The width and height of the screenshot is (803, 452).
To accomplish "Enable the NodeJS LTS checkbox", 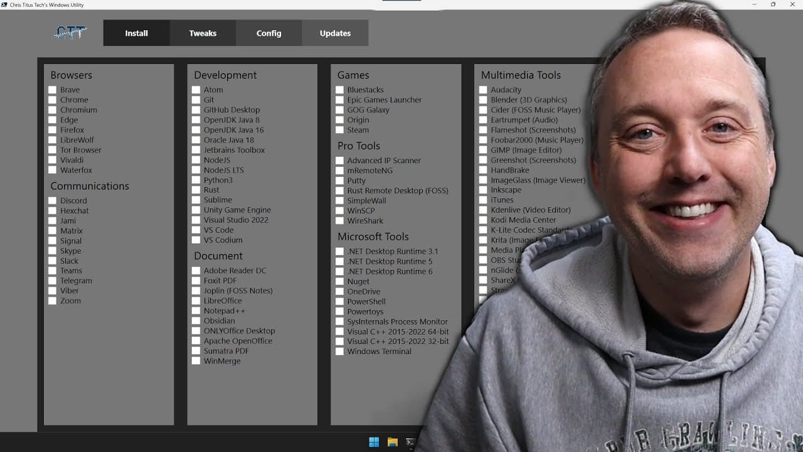I will pyautogui.click(x=196, y=170).
